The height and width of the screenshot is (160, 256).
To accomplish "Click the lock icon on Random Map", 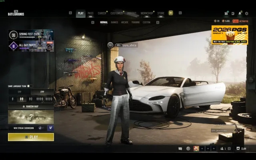I will coord(24,107).
